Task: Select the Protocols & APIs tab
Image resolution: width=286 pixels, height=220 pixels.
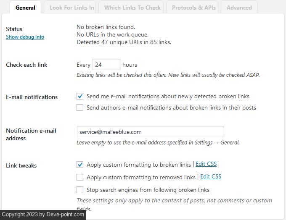Action: pyautogui.click(x=194, y=8)
